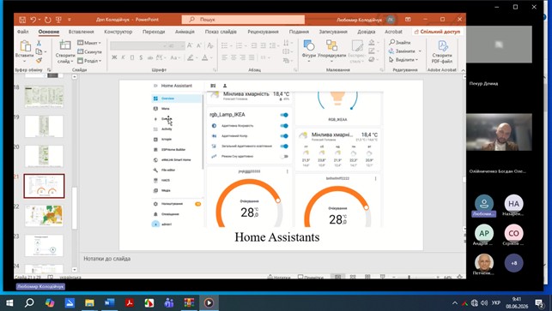Open the font name combo box
This screenshot has width=552, height=311.
pyautogui.click(x=139, y=45)
